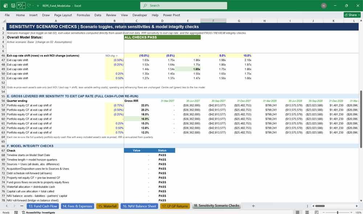Viewport: 363px width, 214px height.
Task: Switch to the 13. Fund Cash Flow sheet
Action: 43,206
